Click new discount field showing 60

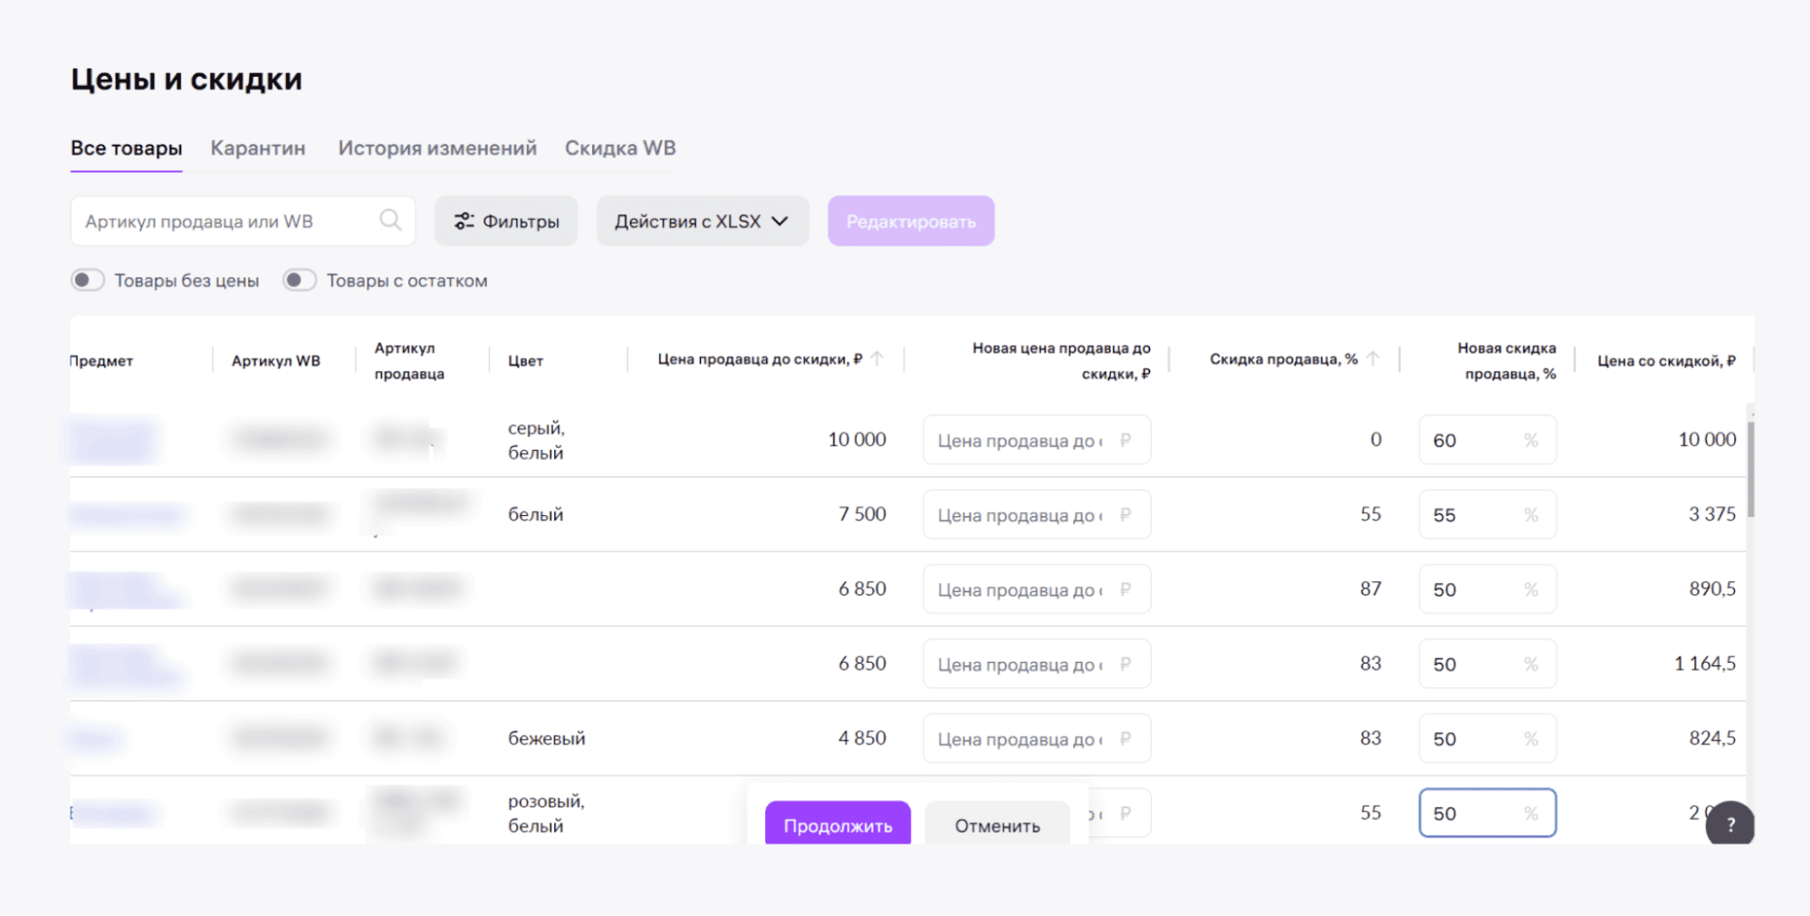[x=1487, y=440]
